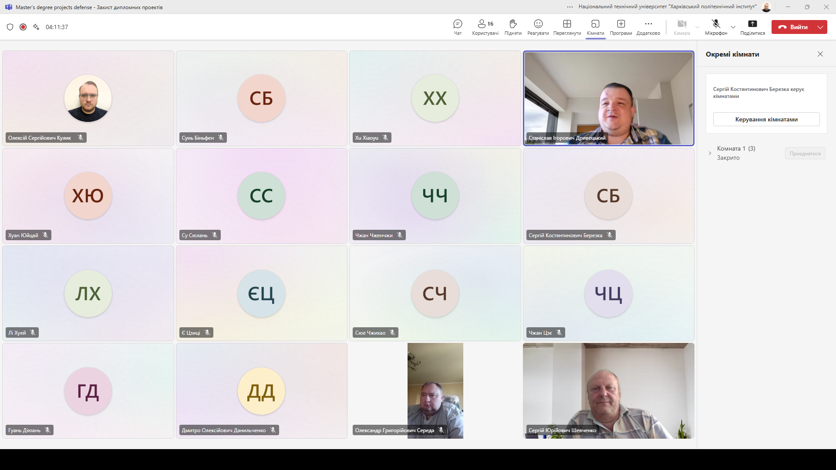Click the Керування кімнатами button
Screen dimensions: 836x470
(x=766, y=119)
